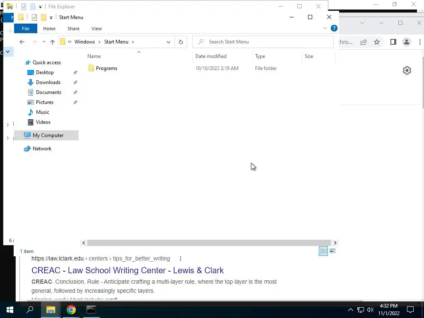Click the Properties quick access toolbar icon
The width and height of the screenshot is (424, 318).
(x=34, y=17)
